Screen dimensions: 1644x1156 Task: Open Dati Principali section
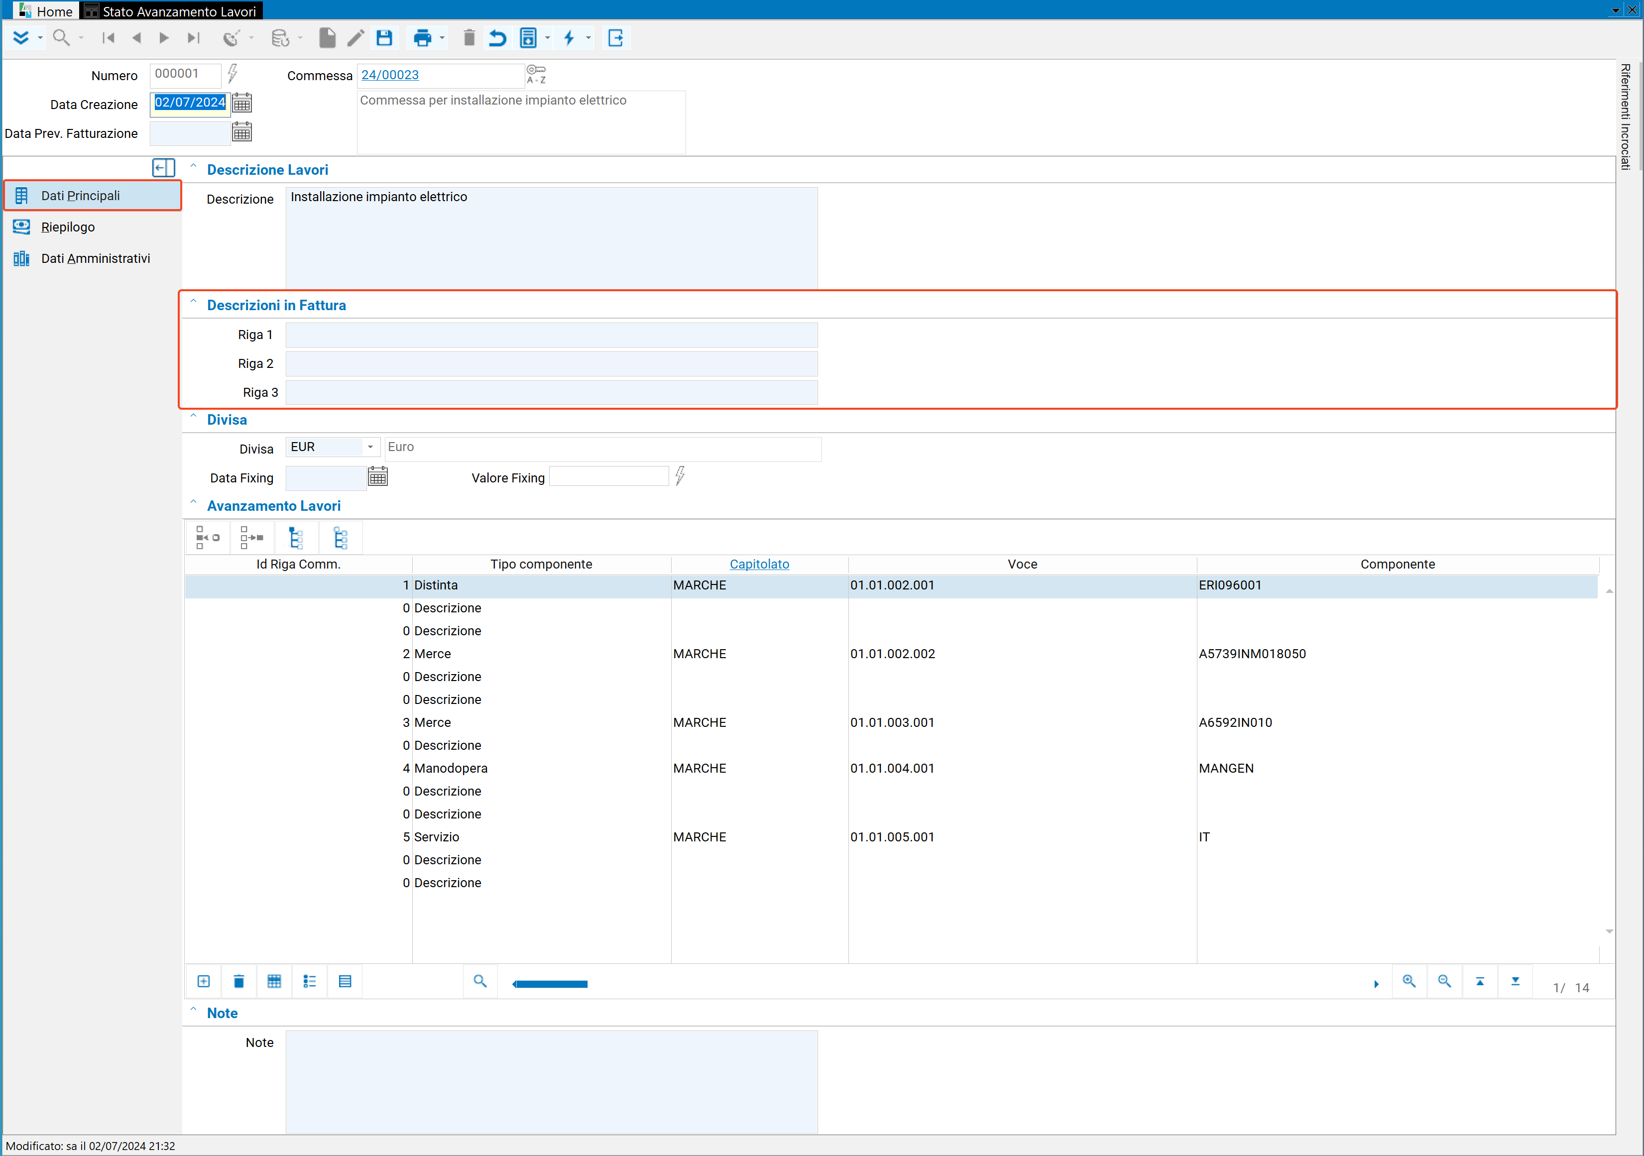click(93, 196)
